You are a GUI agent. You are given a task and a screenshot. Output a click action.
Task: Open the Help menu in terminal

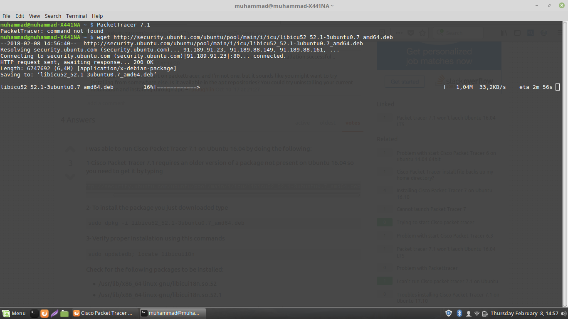pyautogui.click(x=97, y=16)
